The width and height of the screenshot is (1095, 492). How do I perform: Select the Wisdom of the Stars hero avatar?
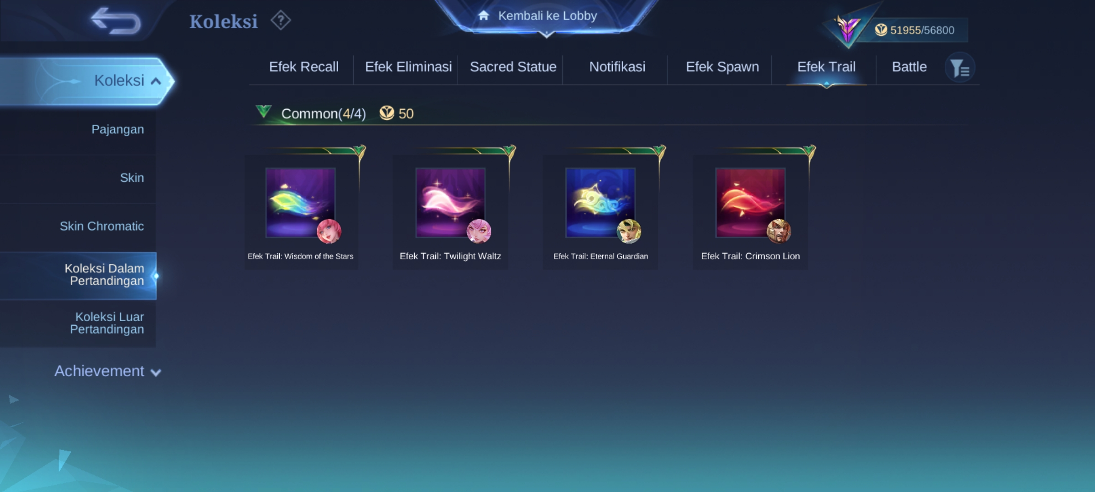[x=329, y=231]
